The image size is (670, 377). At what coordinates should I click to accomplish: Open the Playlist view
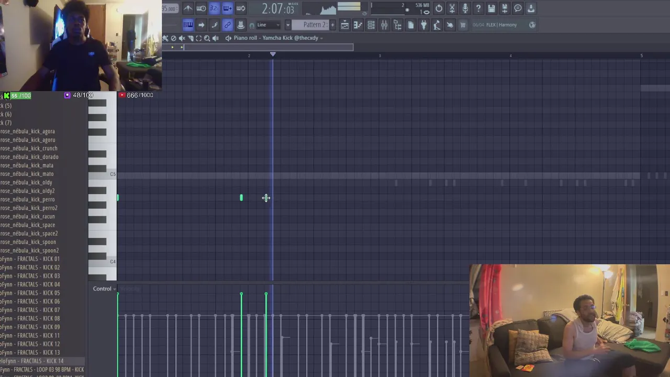(x=345, y=25)
